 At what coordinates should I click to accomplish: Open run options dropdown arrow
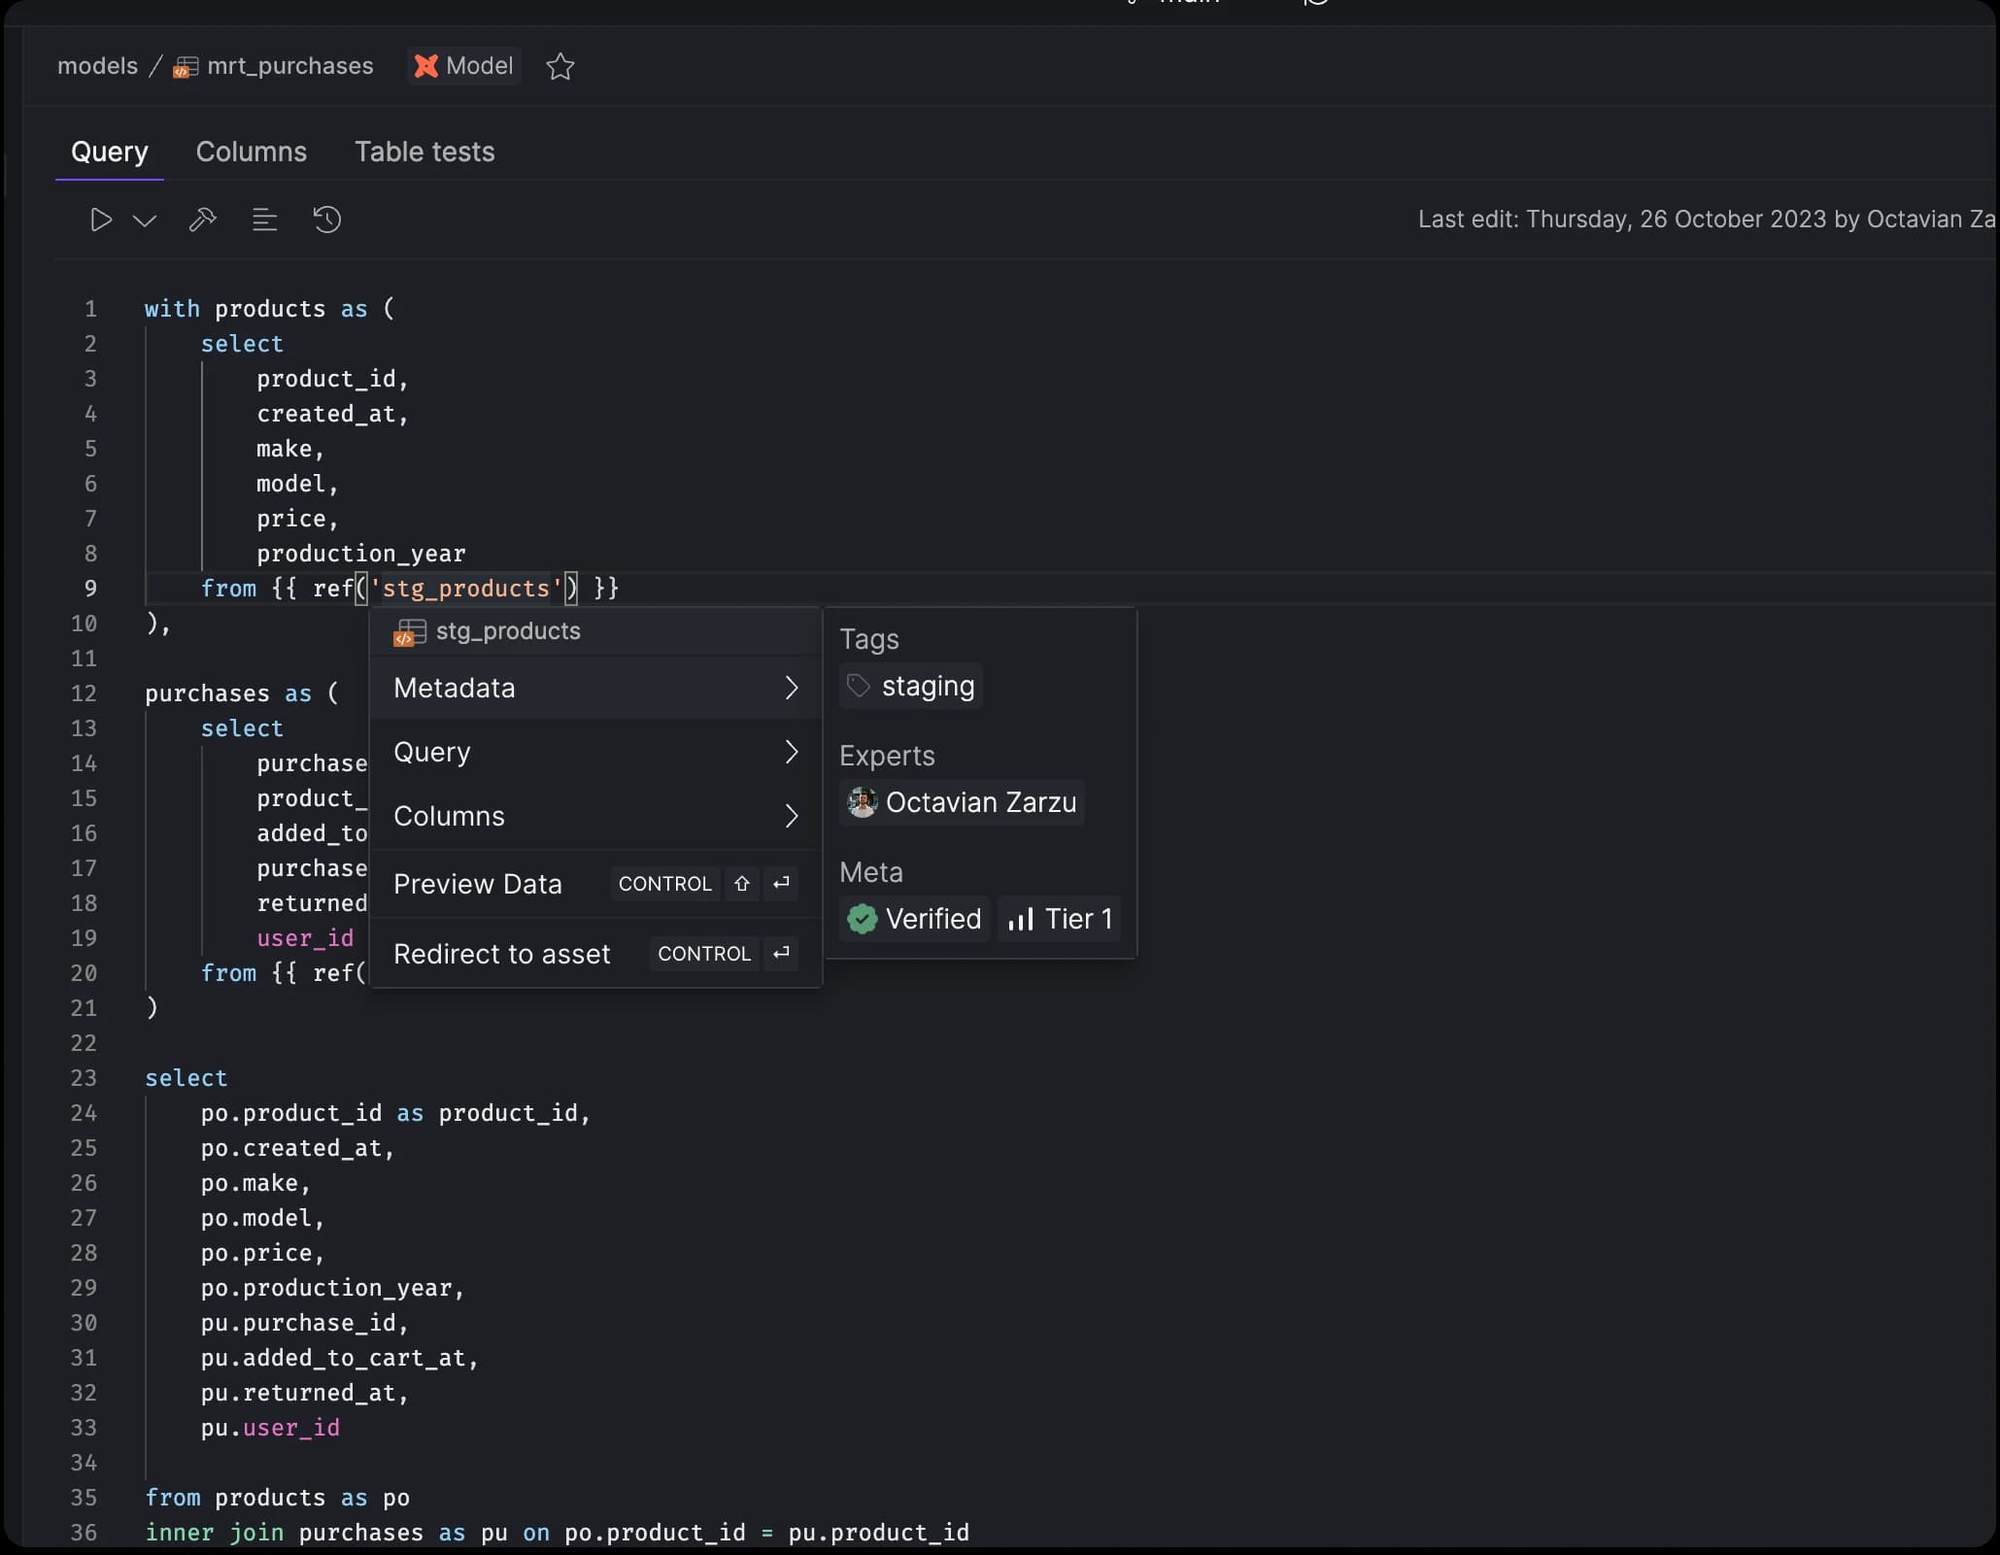pos(145,220)
